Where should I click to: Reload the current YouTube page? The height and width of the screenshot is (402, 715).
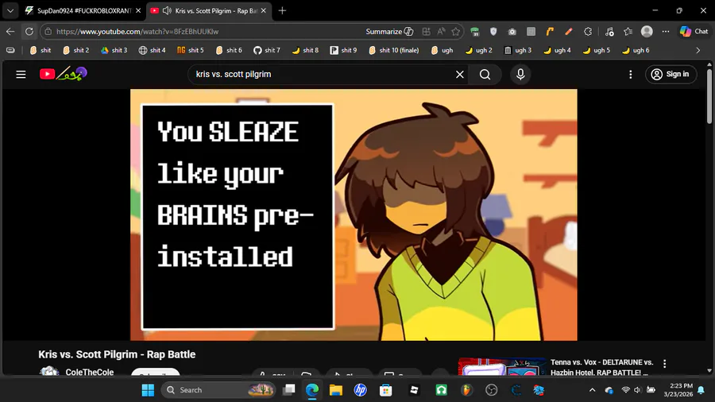point(29,32)
